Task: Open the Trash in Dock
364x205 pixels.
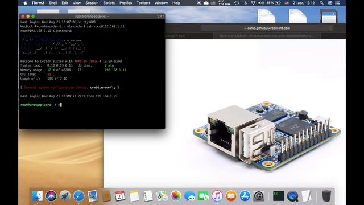Action: point(326,196)
